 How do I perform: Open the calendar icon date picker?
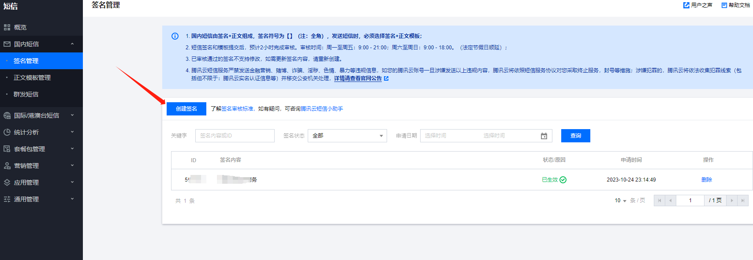(544, 136)
